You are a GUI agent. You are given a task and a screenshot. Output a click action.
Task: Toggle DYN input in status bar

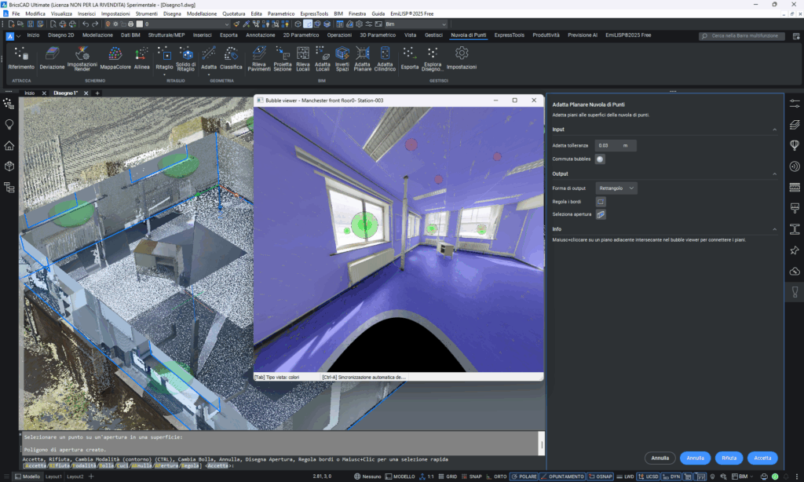[671, 477]
